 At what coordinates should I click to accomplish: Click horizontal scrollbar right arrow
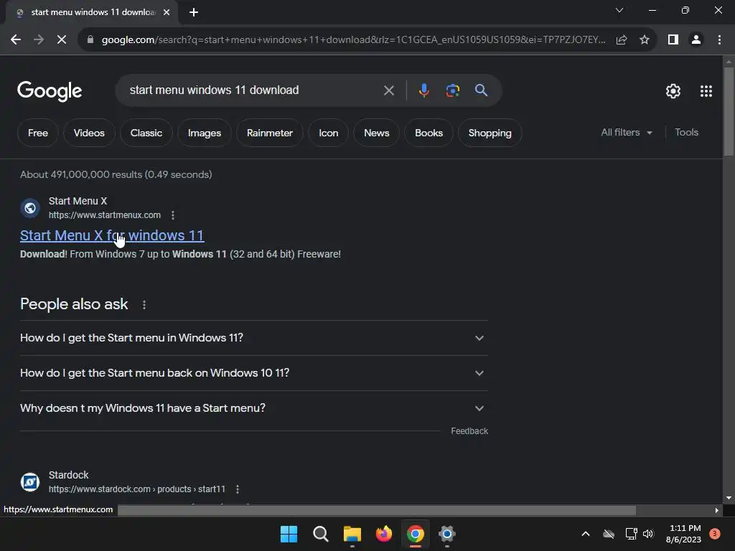tap(717, 510)
